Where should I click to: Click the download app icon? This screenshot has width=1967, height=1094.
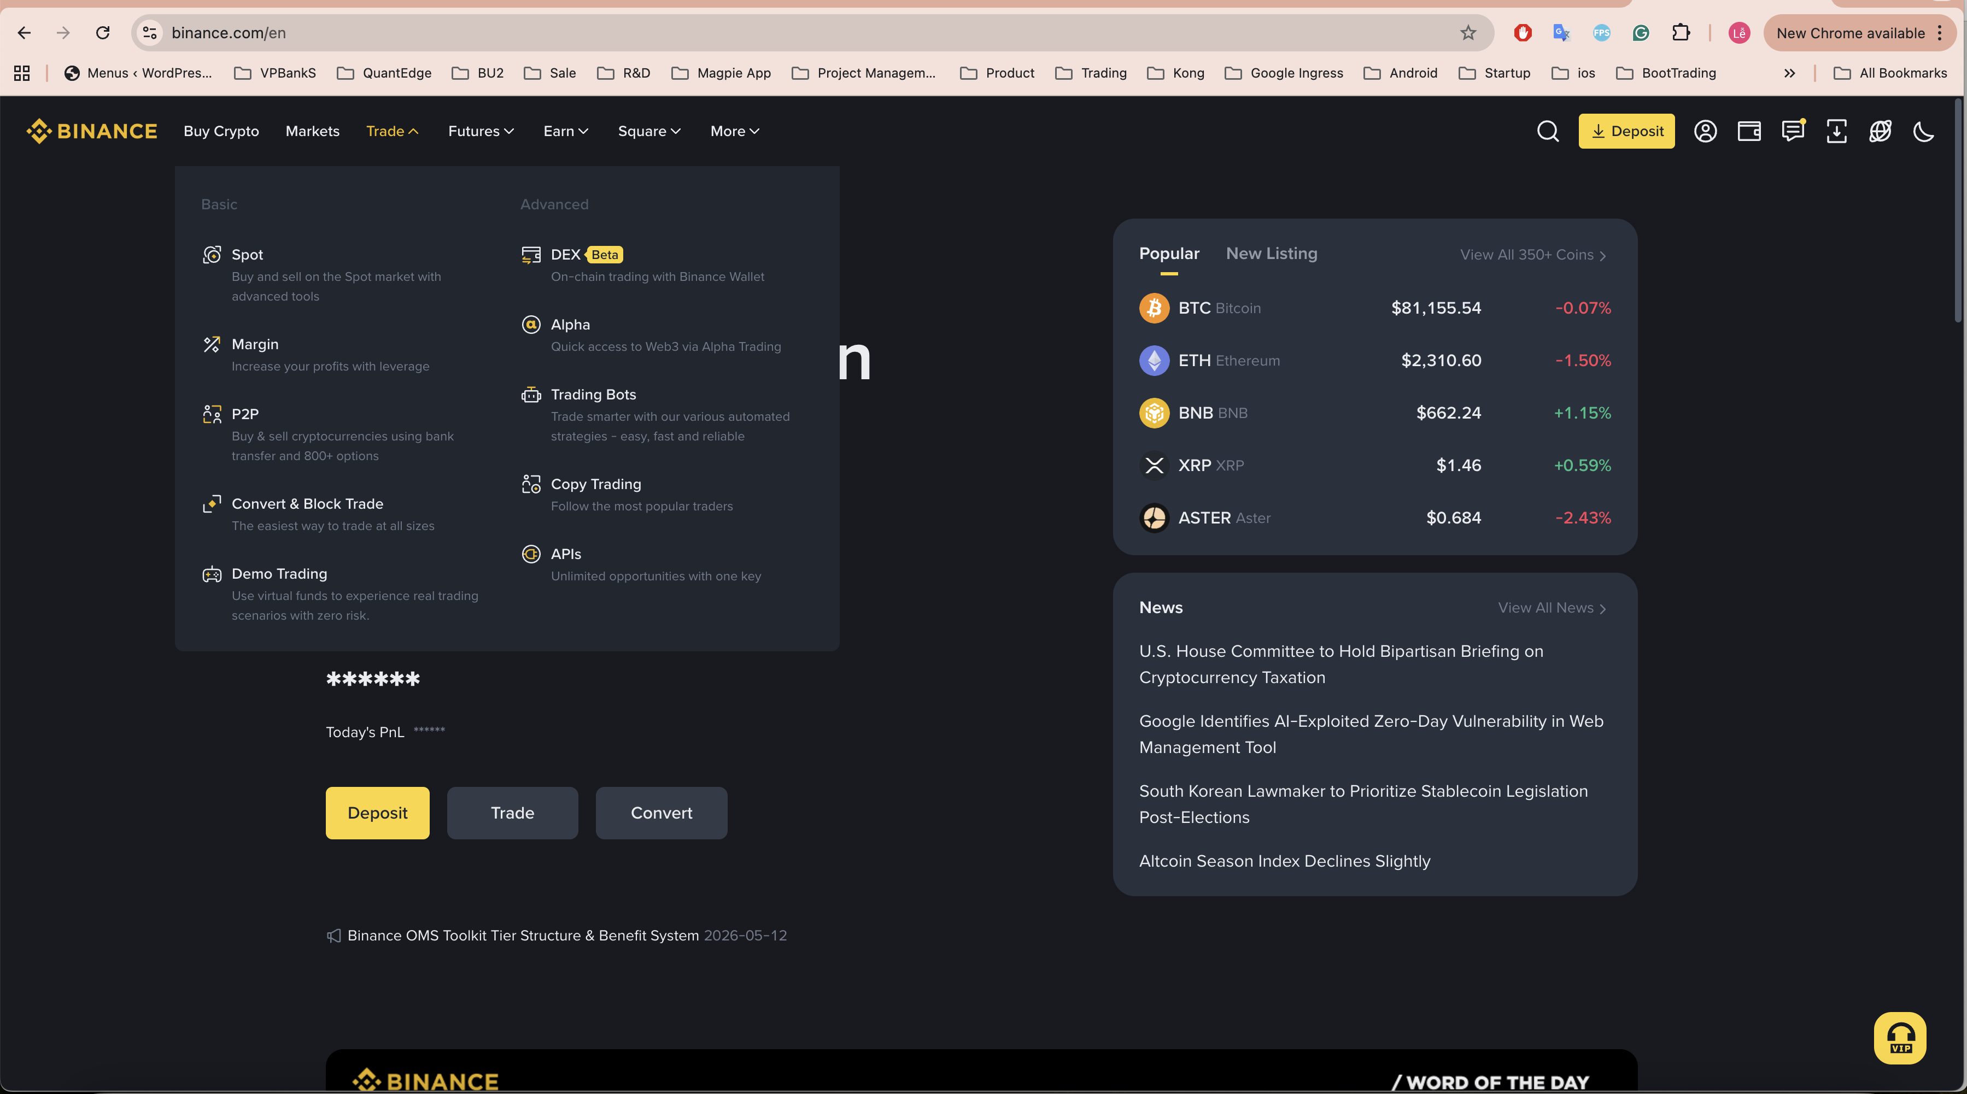(1836, 131)
